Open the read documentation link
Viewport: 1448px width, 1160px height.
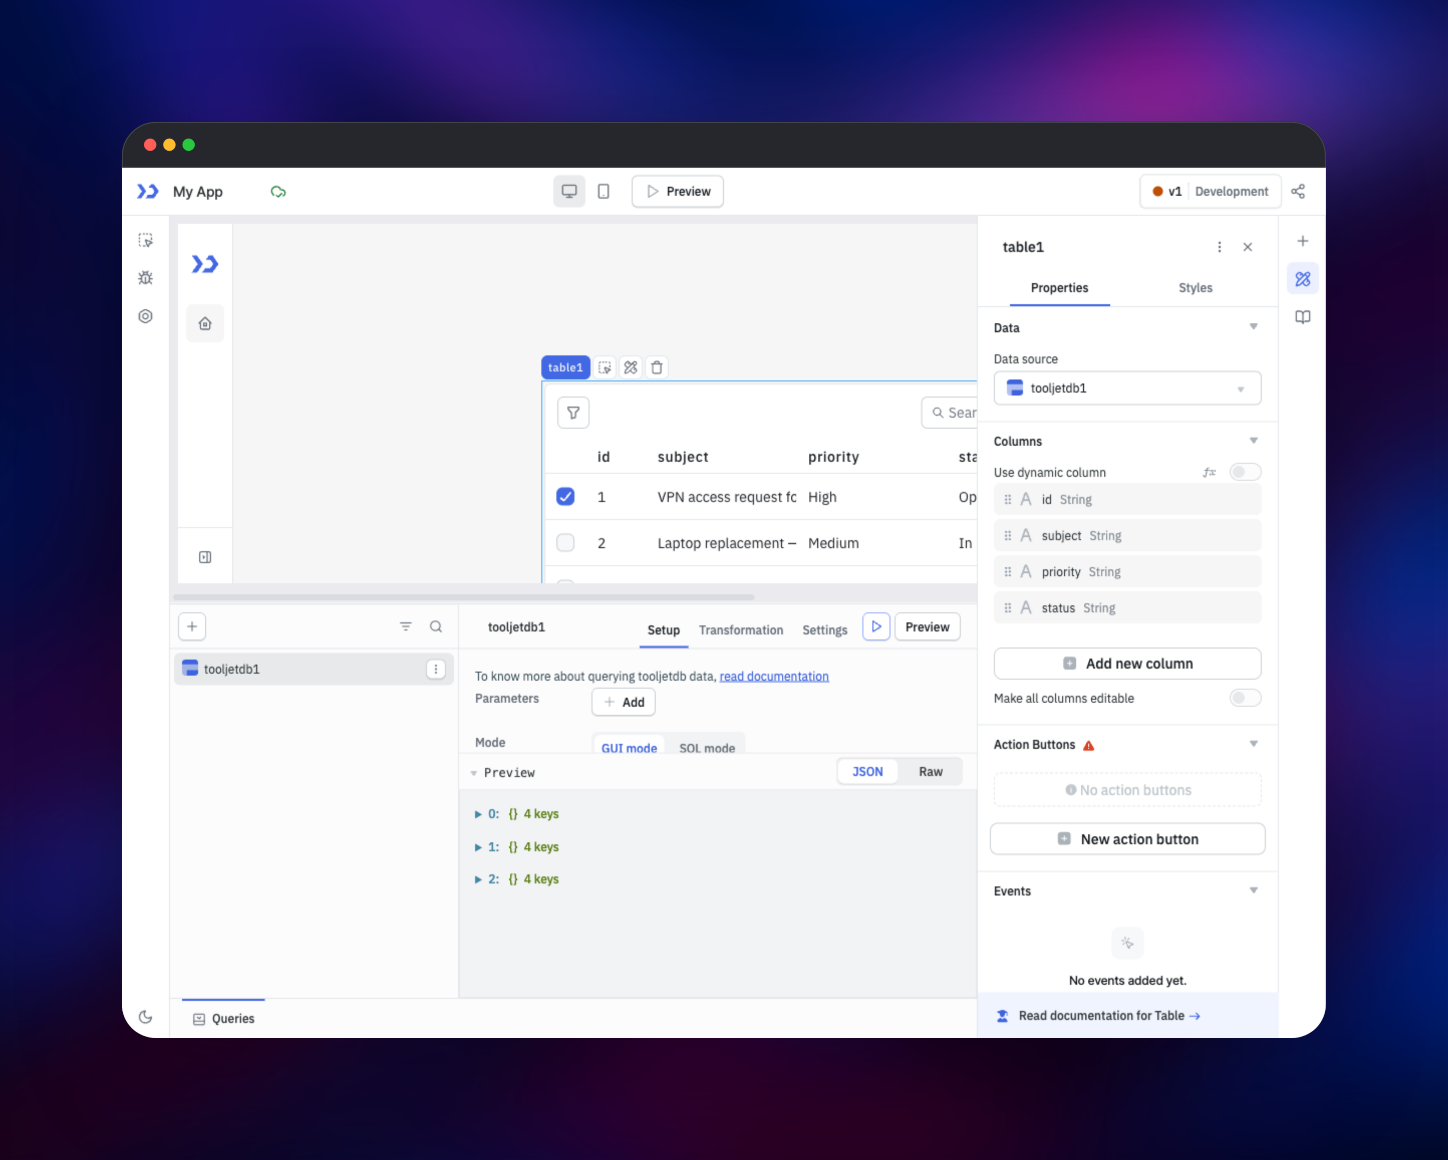(774, 676)
